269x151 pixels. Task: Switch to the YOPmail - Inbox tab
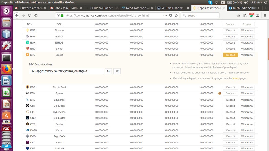click(x=172, y=8)
